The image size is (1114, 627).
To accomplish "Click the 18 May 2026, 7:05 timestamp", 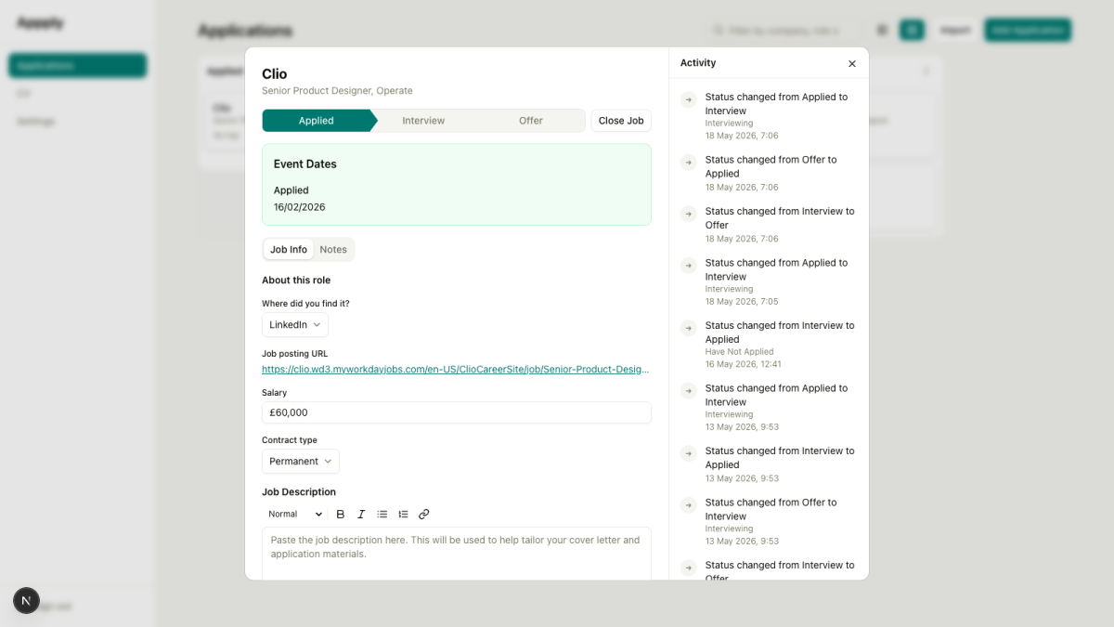I will 742,302.
